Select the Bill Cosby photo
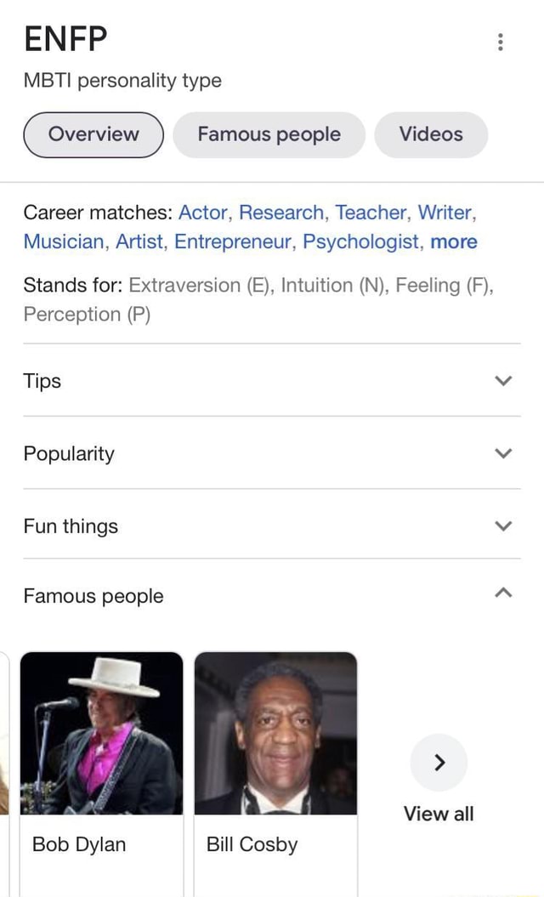Screen dimensions: 544x897 [x=275, y=733]
